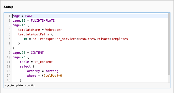Screen dimensions: 174x94
Task: Click the line "templateName = Webreader"
Action: point(40,30)
